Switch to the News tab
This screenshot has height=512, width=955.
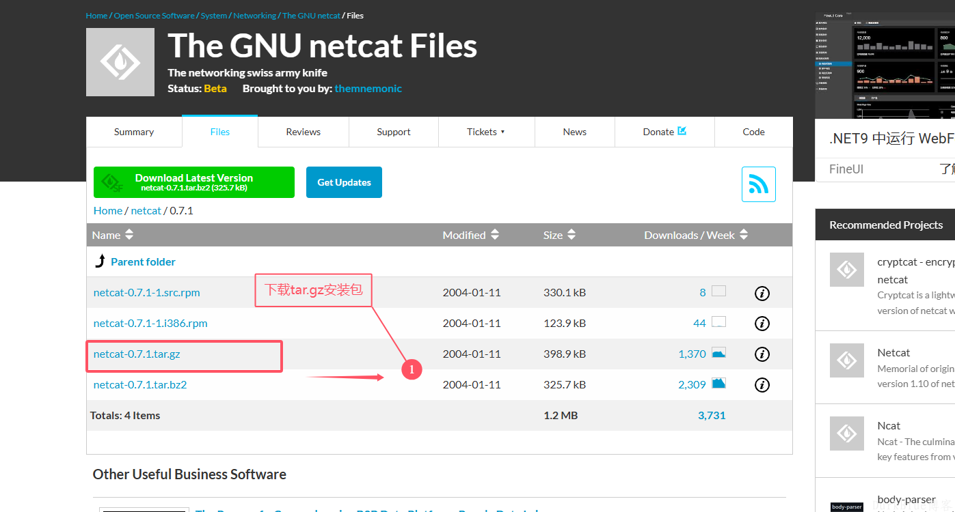(575, 132)
